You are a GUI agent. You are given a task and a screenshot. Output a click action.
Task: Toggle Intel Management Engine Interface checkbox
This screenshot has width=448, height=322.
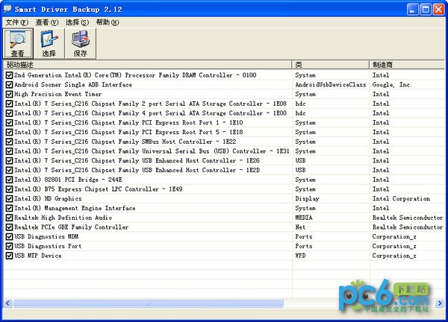[9, 208]
